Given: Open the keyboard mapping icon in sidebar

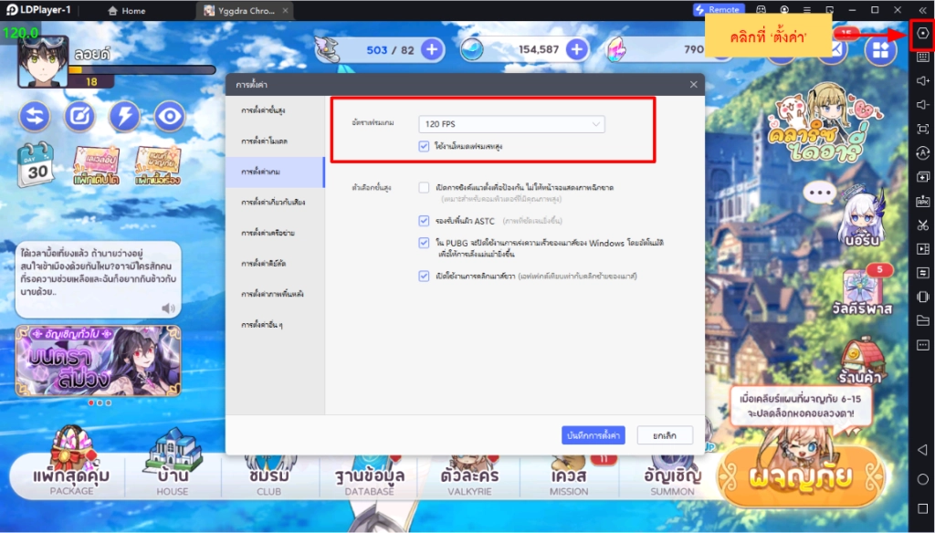Looking at the screenshot, I should [x=922, y=57].
